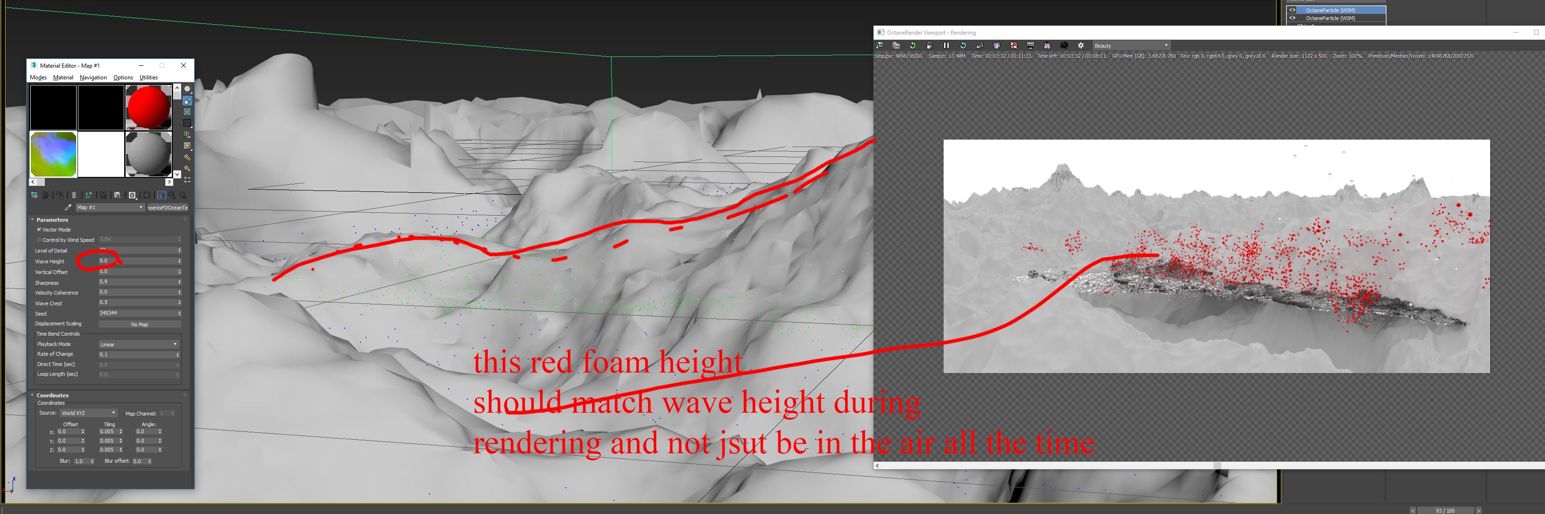The image size is (1545, 514).
Task: Select the red sphere material slot
Action: click(x=149, y=107)
